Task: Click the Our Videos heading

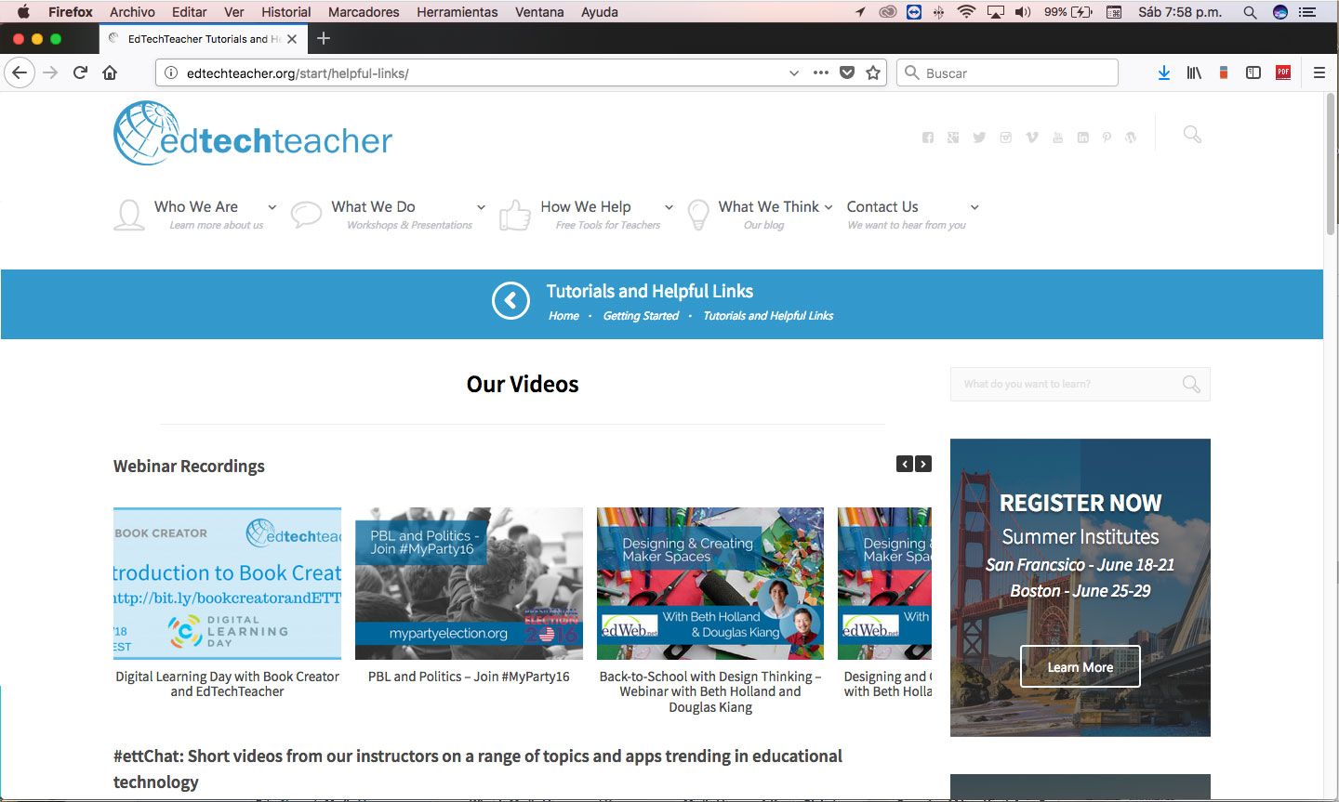Action: coord(523,385)
